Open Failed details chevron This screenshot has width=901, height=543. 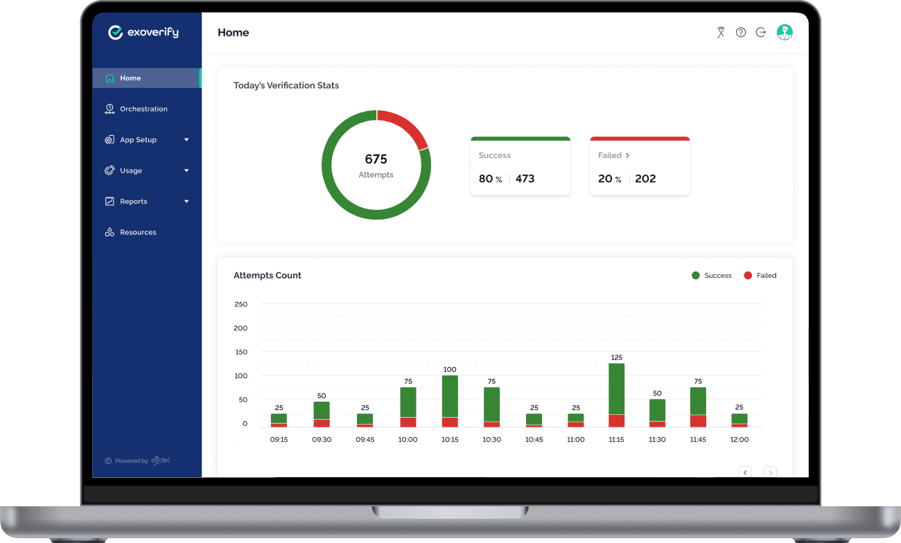pos(628,156)
